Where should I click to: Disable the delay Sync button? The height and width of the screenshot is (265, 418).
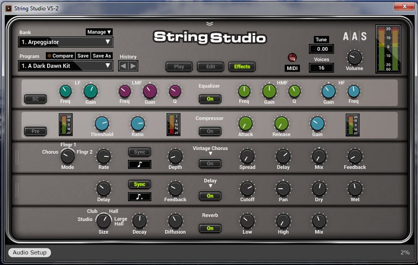[x=140, y=184]
